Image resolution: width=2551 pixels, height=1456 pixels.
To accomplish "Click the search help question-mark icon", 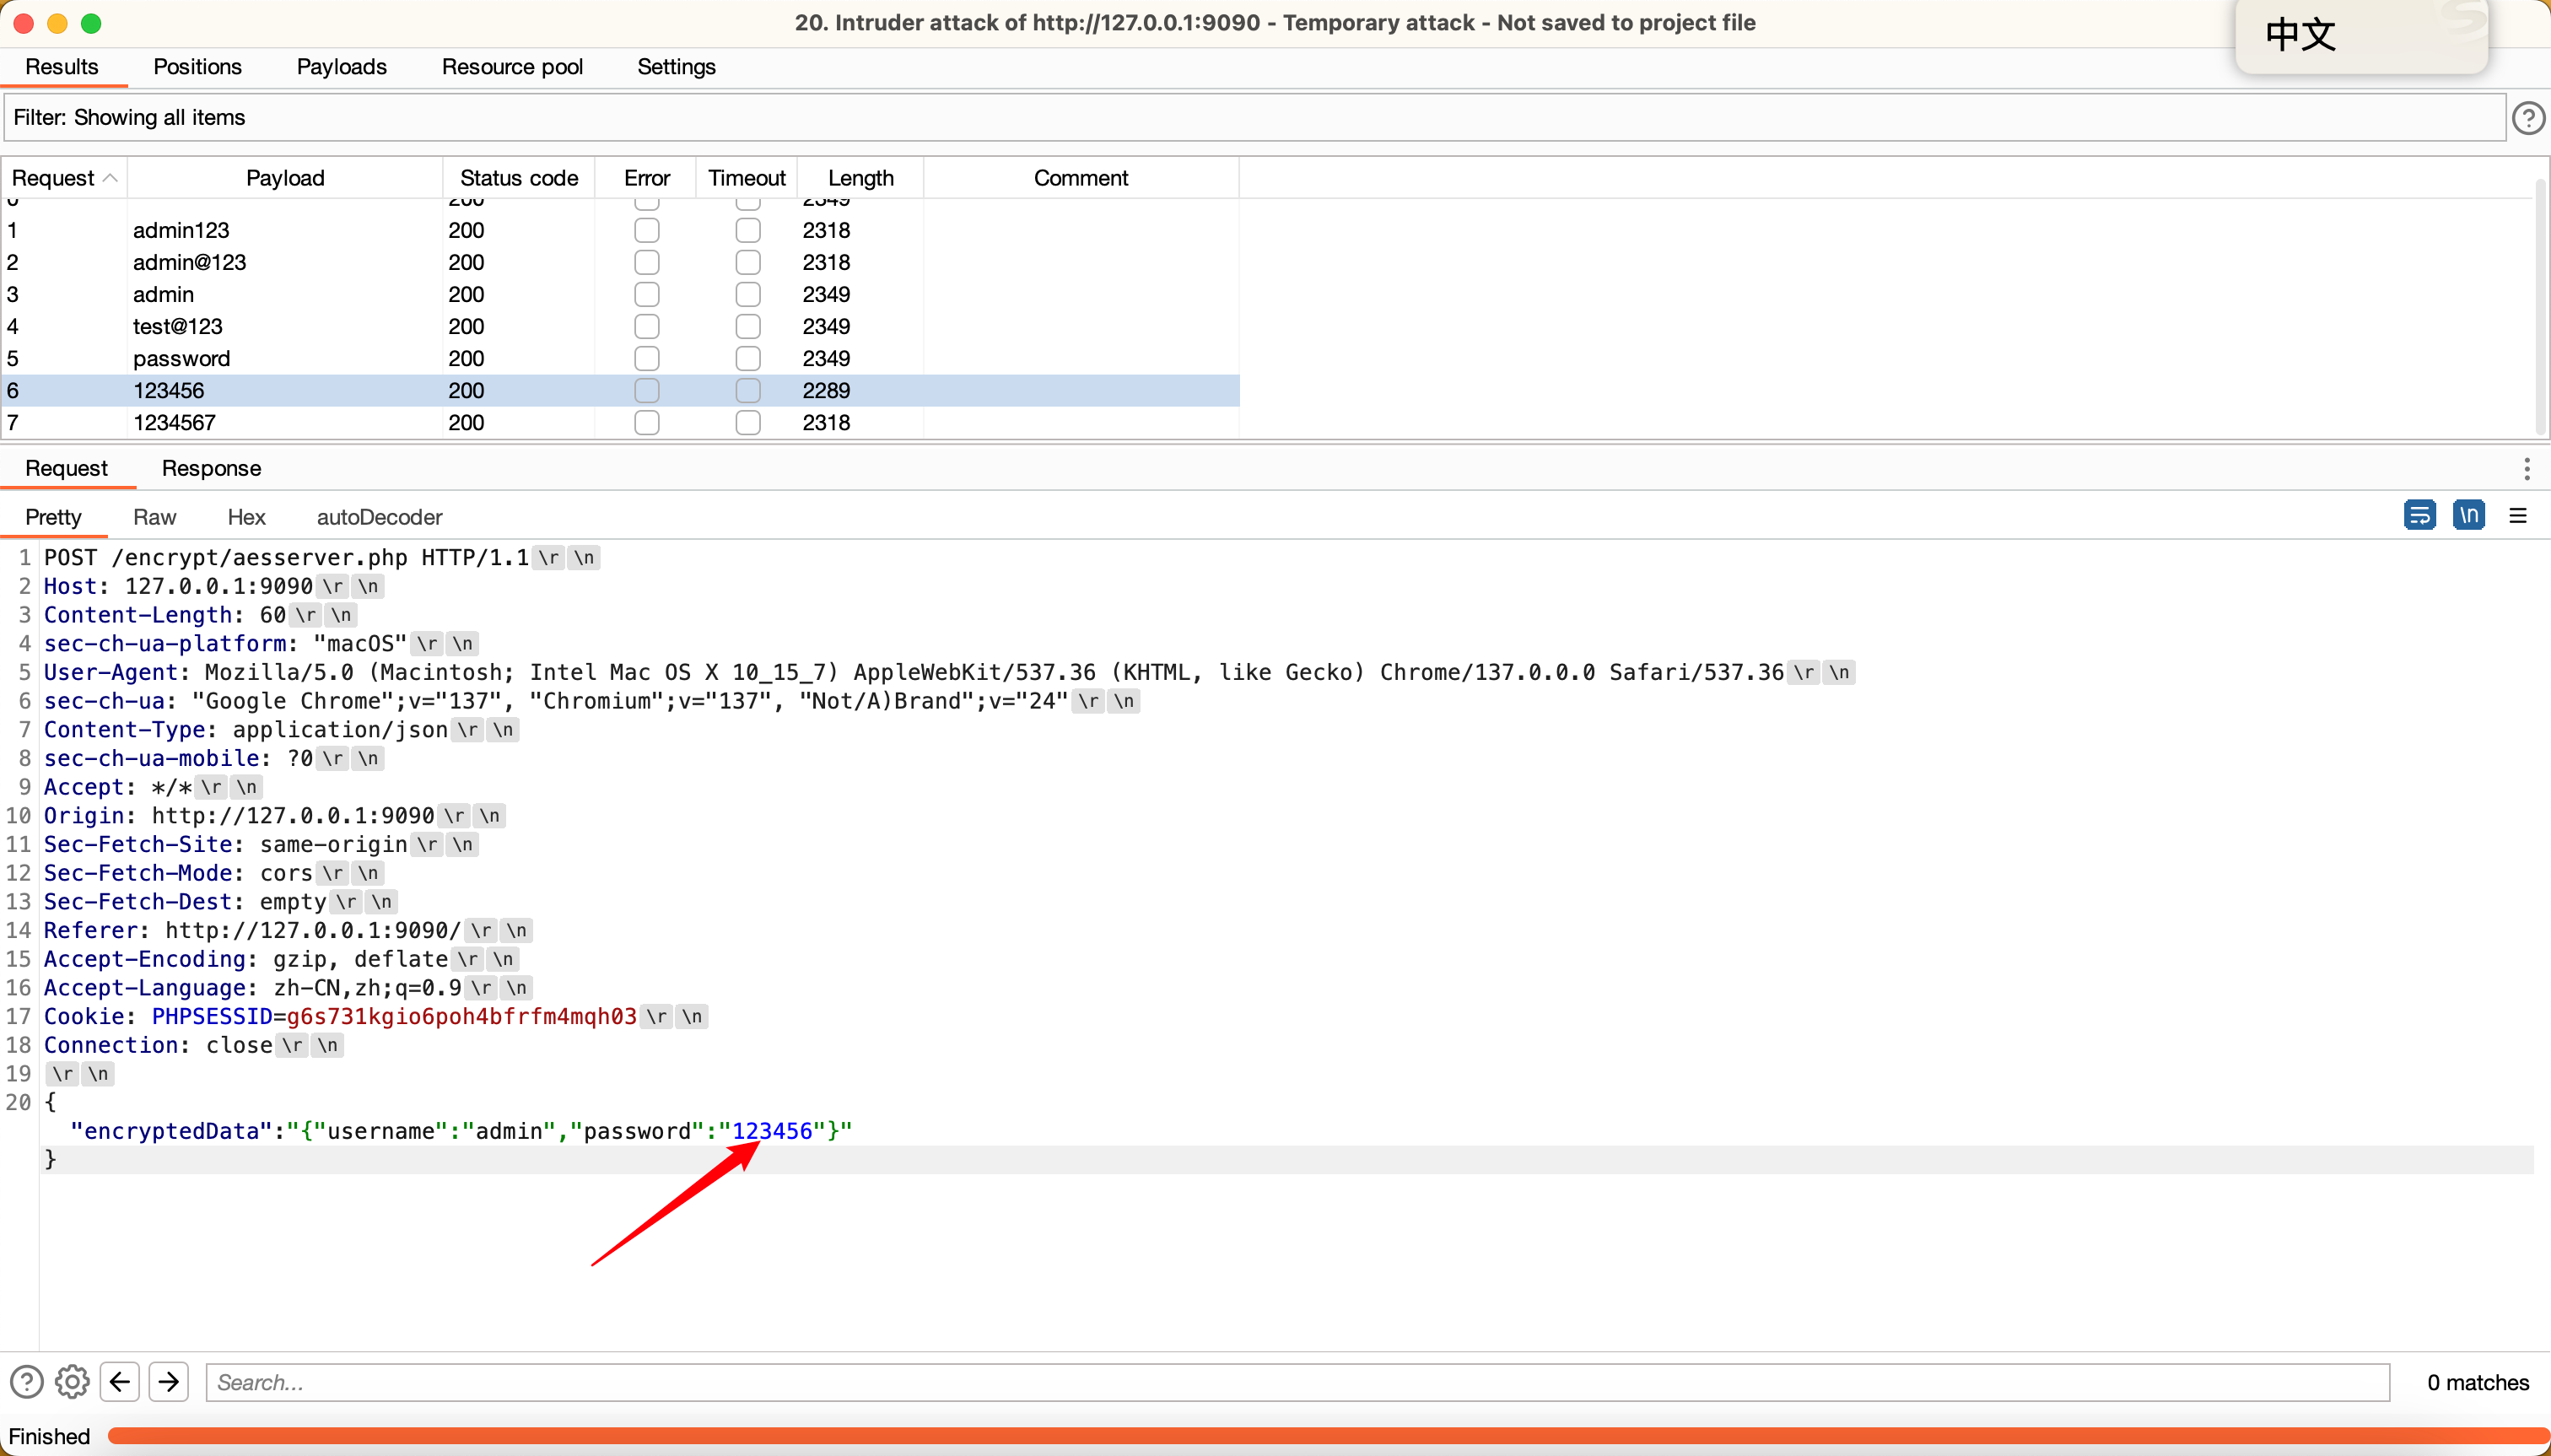I will pyautogui.click(x=26, y=1382).
